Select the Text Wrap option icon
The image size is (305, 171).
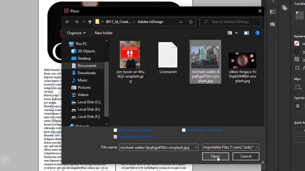297,106
